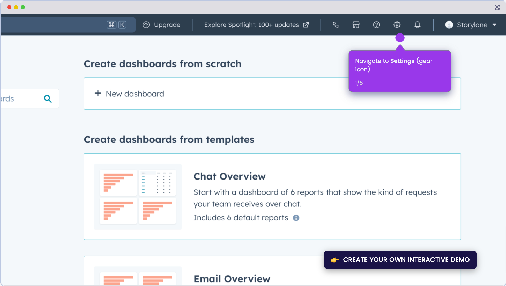Viewport: 506px width, 286px height.
Task: Open the Upgrade page
Action: 167,25
